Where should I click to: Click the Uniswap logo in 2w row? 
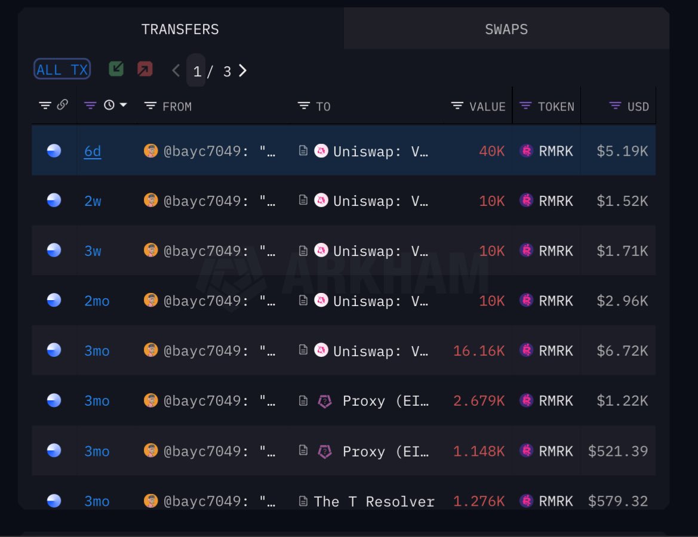321,200
